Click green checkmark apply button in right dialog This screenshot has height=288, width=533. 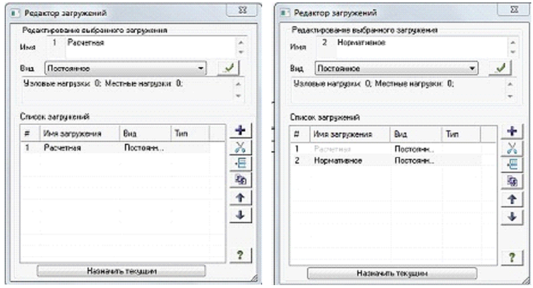[x=500, y=68]
